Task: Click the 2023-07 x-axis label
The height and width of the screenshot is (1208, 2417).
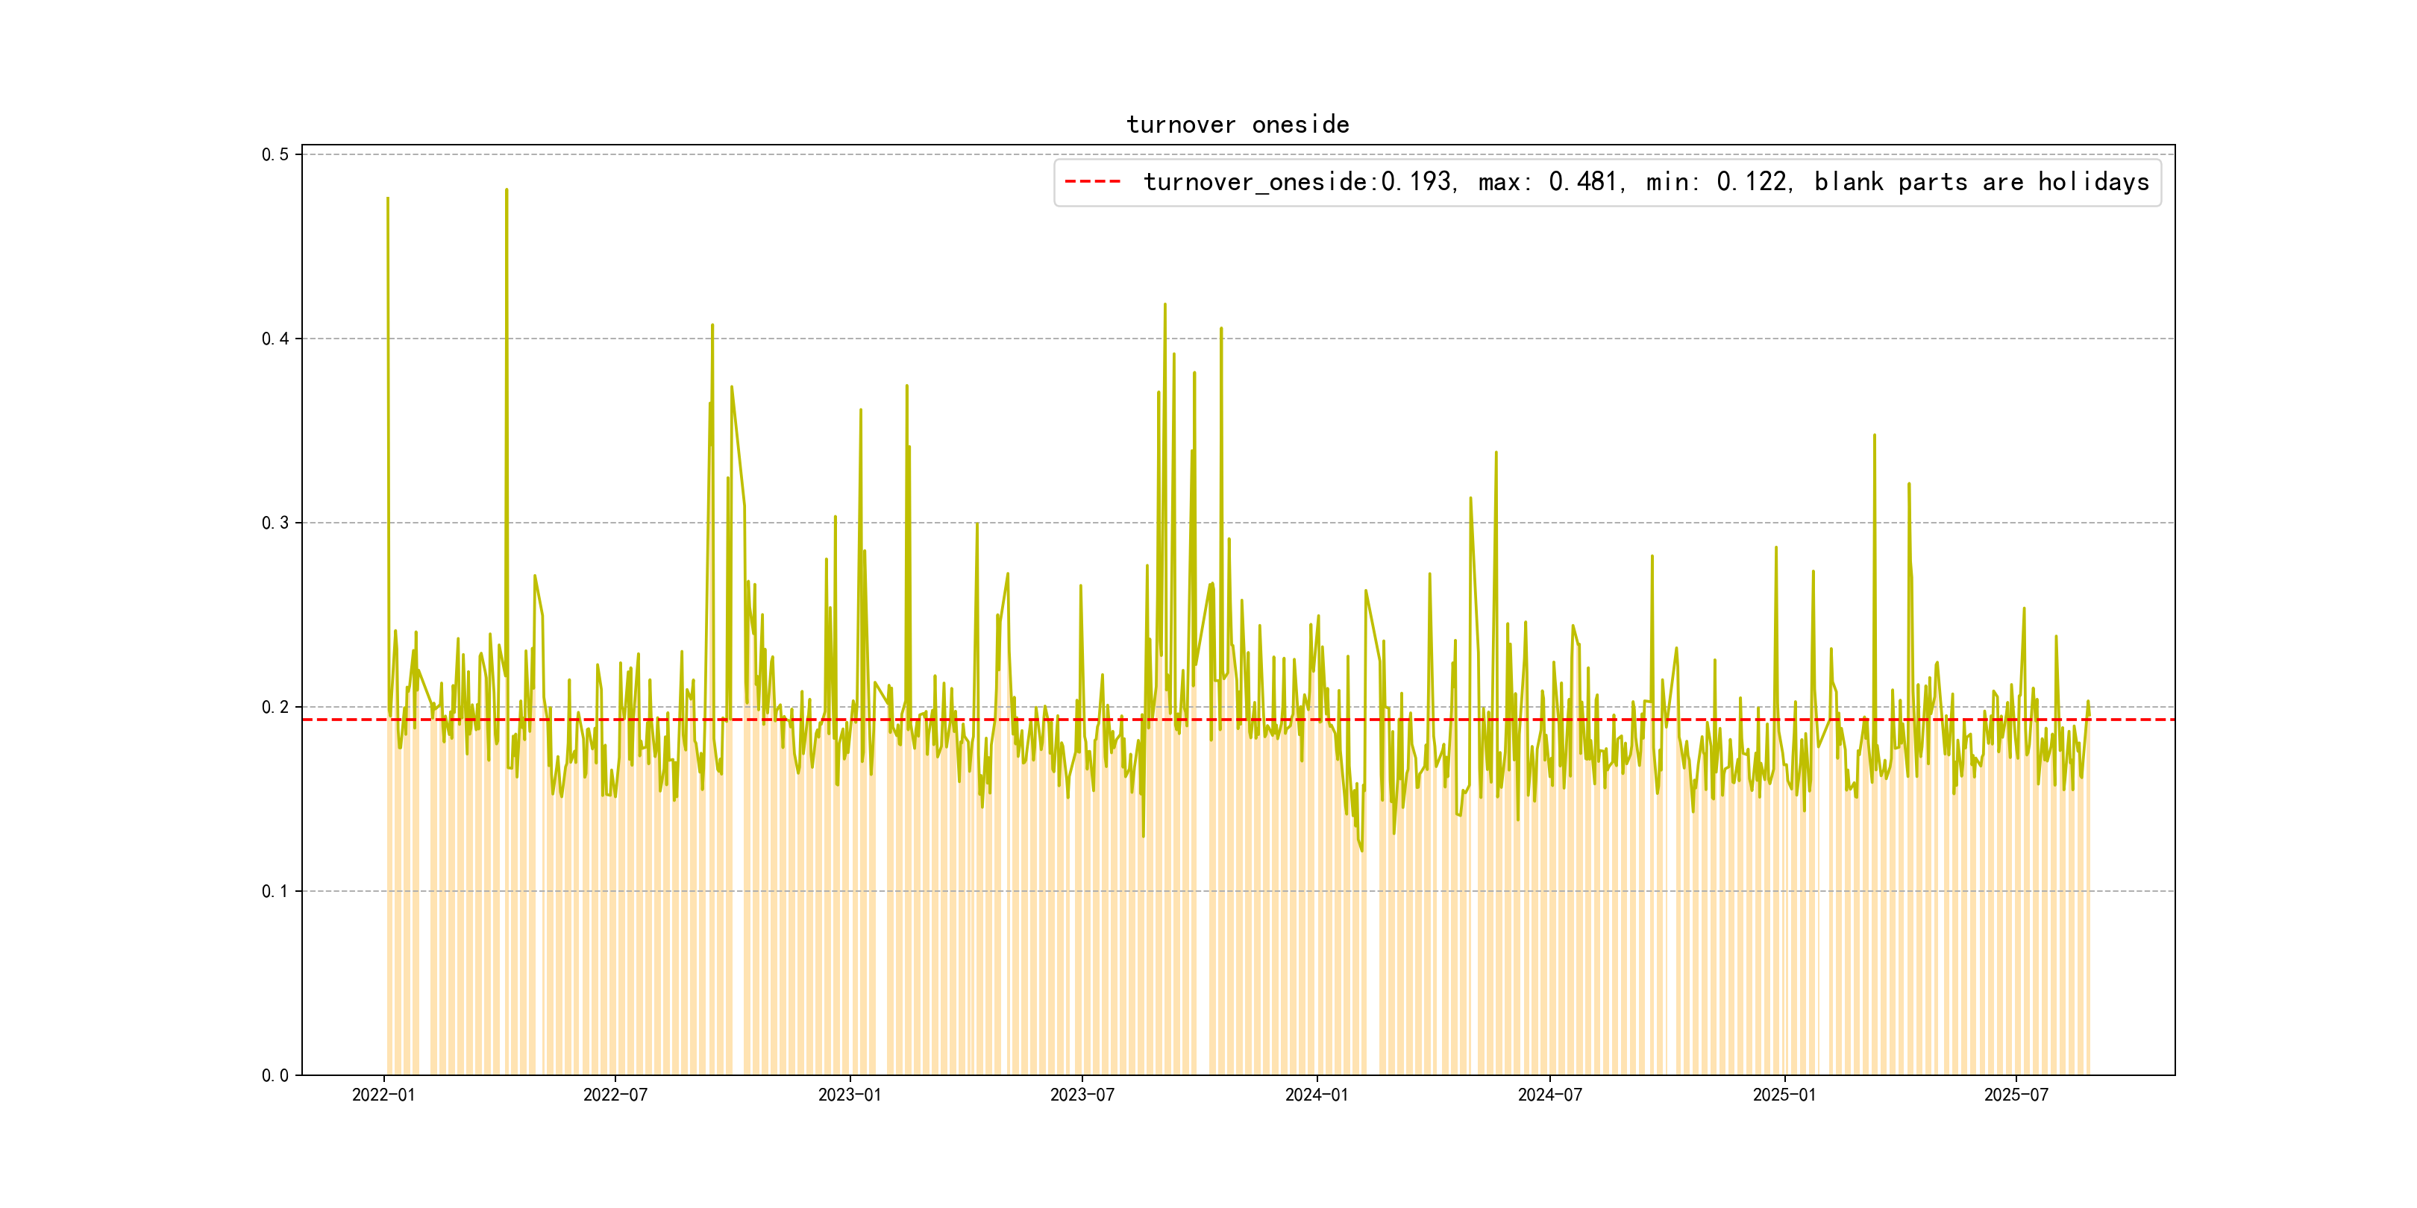Action: (x=1082, y=1095)
